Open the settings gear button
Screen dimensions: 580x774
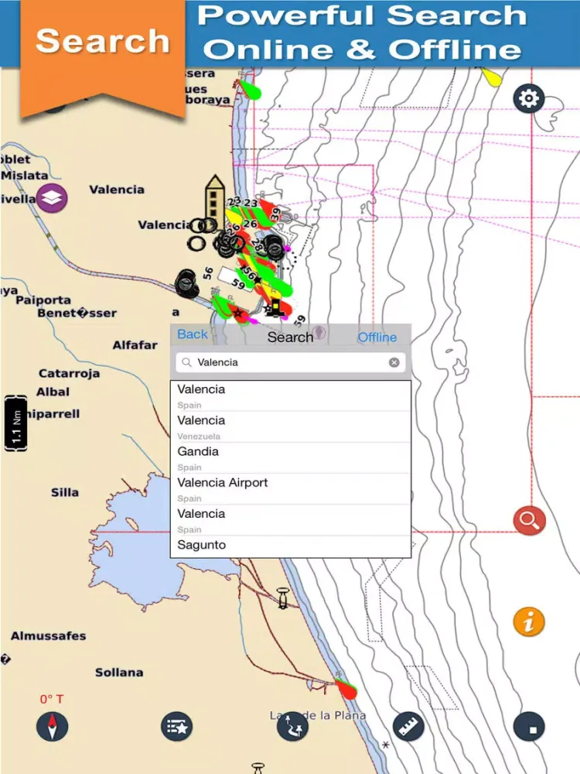click(x=529, y=98)
